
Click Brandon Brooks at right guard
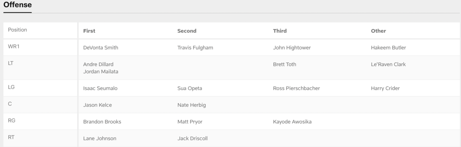(102, 122)
